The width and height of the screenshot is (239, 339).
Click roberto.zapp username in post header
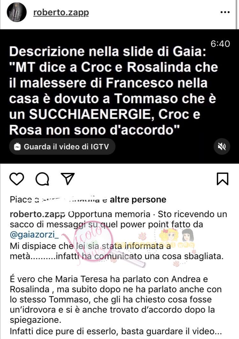tap(61, 12)
